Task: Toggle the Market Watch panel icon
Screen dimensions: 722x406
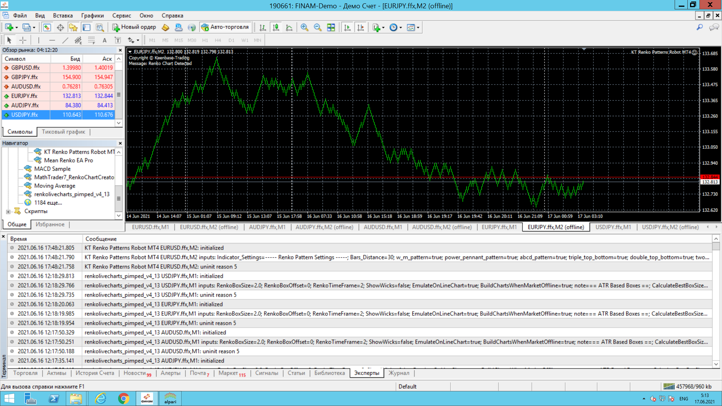Action: coord(47,27)
